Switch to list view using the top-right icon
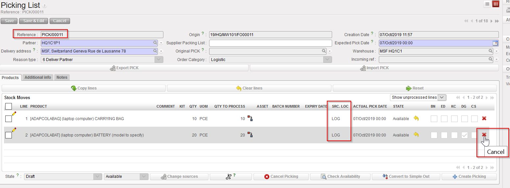Screen dimensions: 510x188 [487, 4]
